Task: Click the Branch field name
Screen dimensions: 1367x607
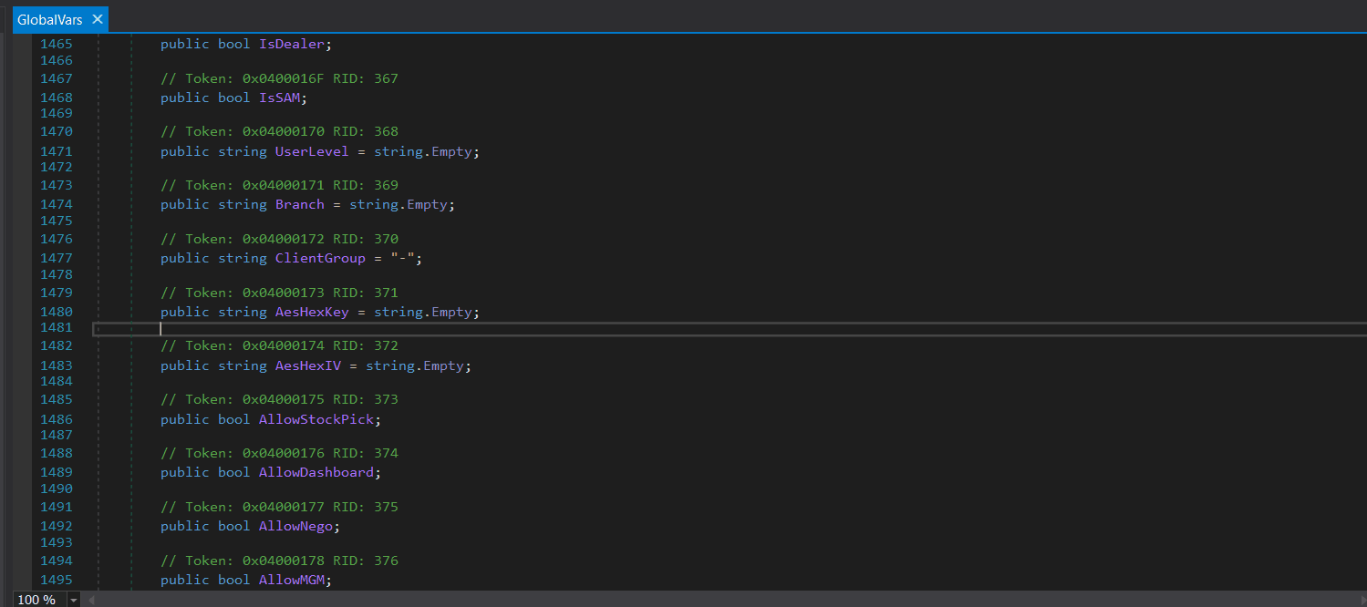Action: pyautogui.click(x=300, y=204)
